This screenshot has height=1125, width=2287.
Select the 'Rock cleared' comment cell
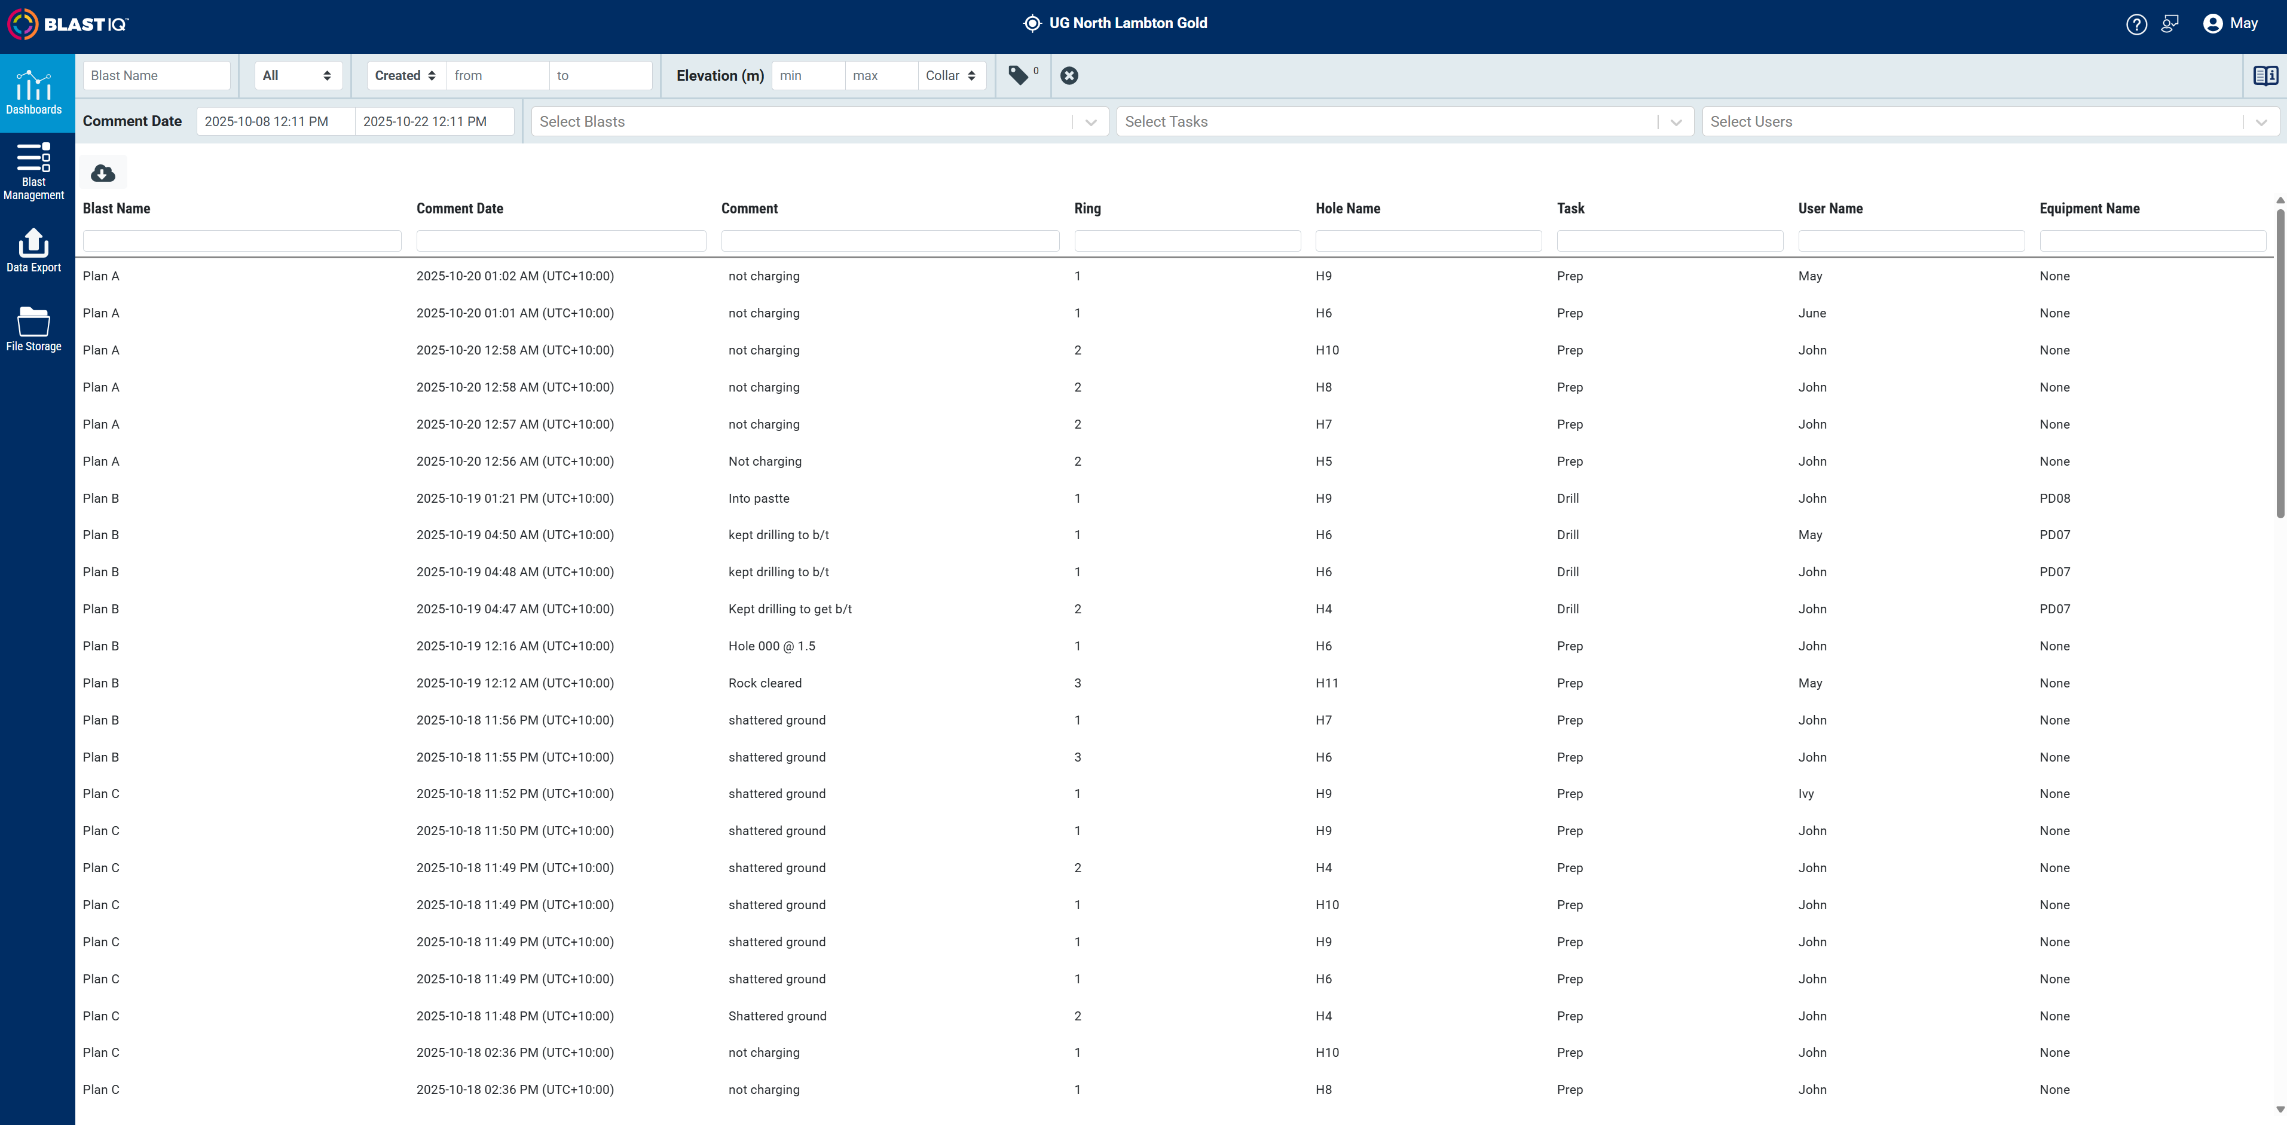(x=765, y=684)
